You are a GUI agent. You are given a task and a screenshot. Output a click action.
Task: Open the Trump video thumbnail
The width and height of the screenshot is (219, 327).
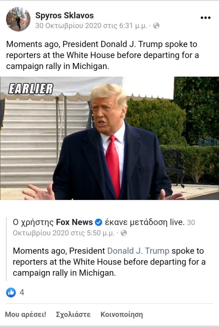(x=109, y=138)
